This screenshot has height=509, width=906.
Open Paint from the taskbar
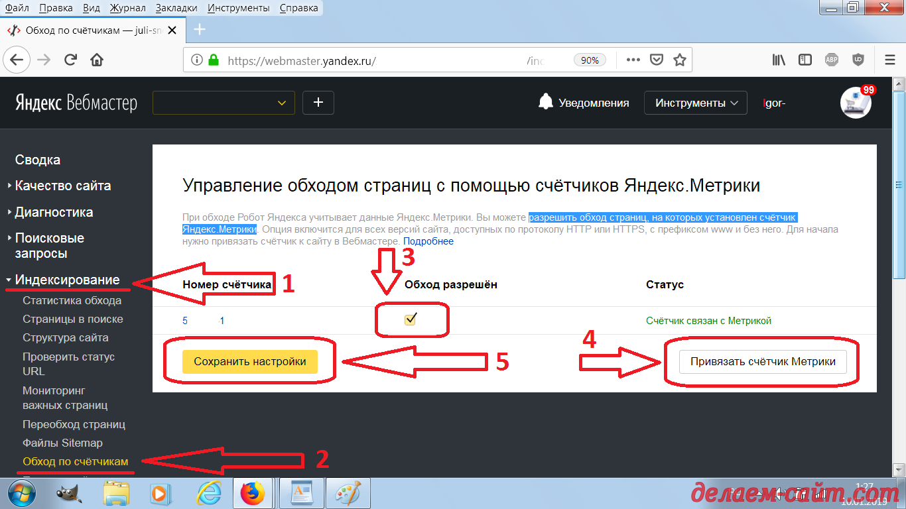click(x=347, y=493)
